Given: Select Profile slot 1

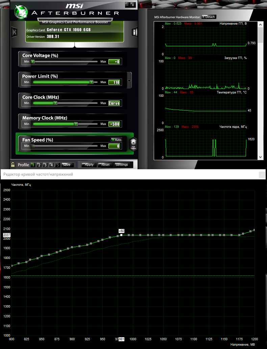Looking at the screenshot, I should 33,165.
